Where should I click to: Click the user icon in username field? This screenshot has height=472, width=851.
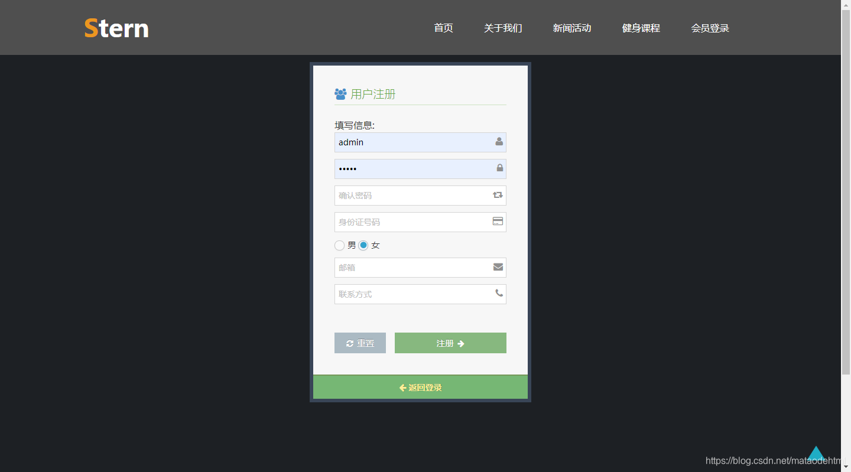click(498, 142)
